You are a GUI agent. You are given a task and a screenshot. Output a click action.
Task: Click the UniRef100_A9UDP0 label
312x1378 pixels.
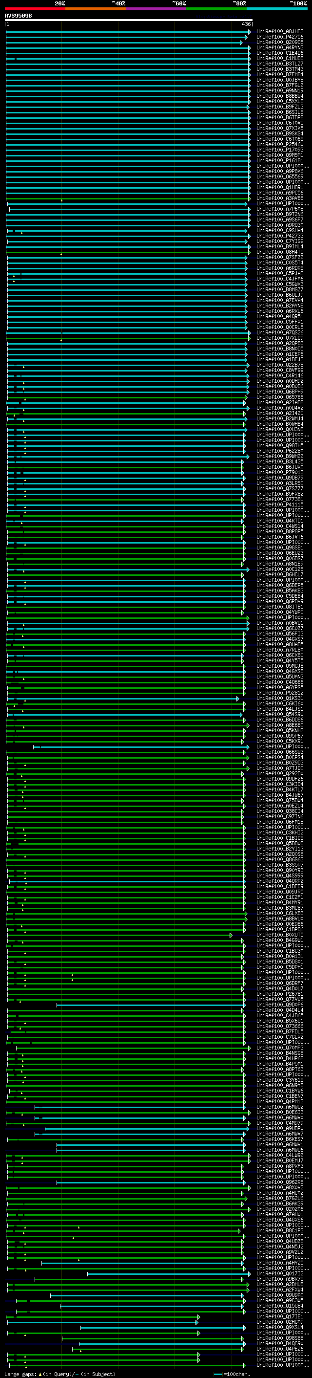pyautogui.click(x=280, y=1128)
